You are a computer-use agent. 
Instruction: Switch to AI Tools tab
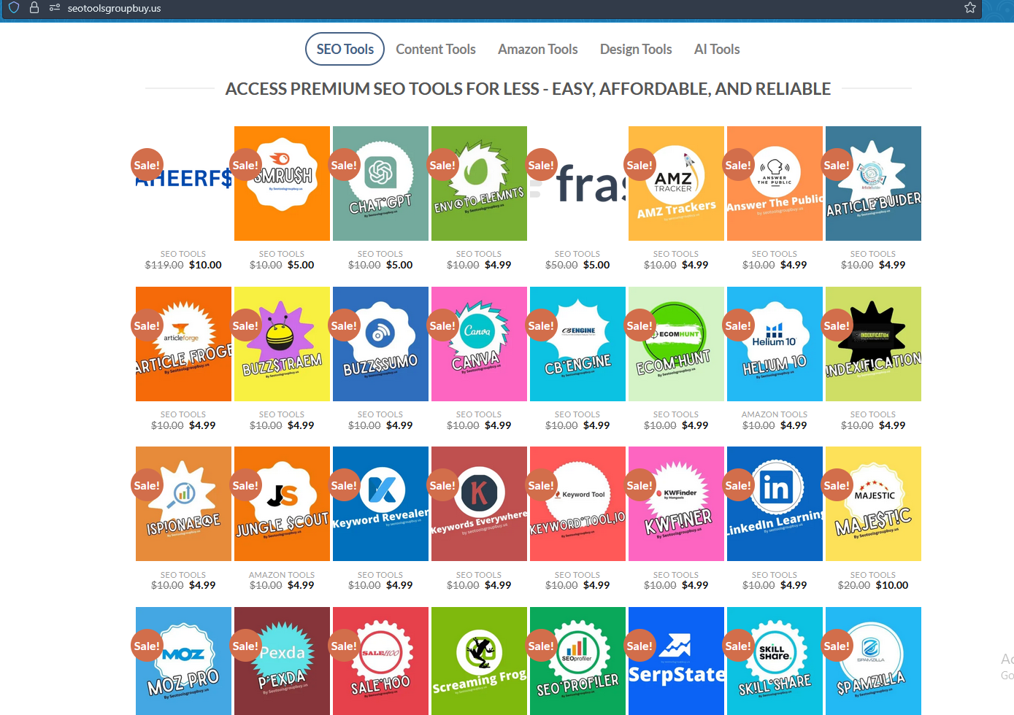pos(717,49)
